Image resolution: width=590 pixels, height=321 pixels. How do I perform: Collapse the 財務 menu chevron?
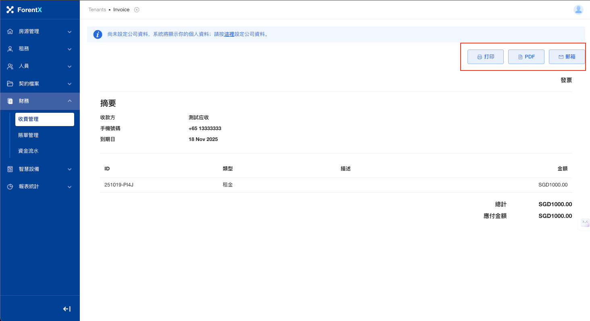(x=69, y=101)
